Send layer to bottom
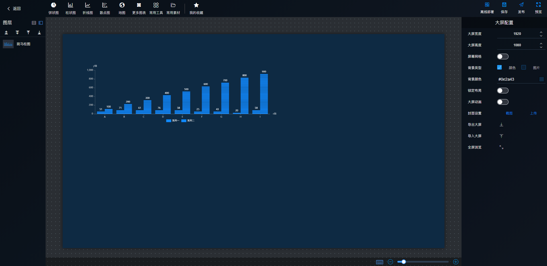 39,33
